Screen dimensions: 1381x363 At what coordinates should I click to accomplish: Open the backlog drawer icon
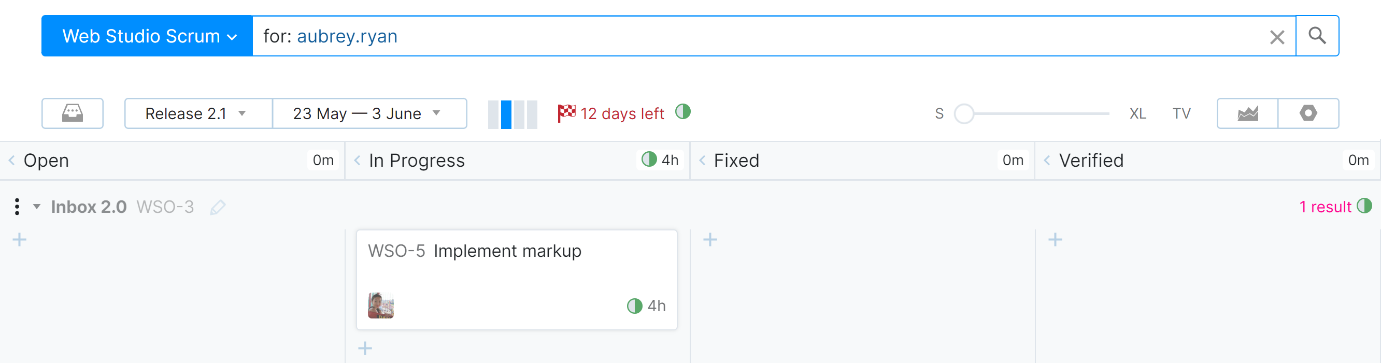[x=73, y=113]
